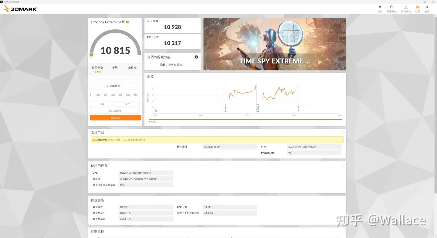Click the 在线比较结果 compare online button
This screenshot has width=437, height=238.
point(115,110)
